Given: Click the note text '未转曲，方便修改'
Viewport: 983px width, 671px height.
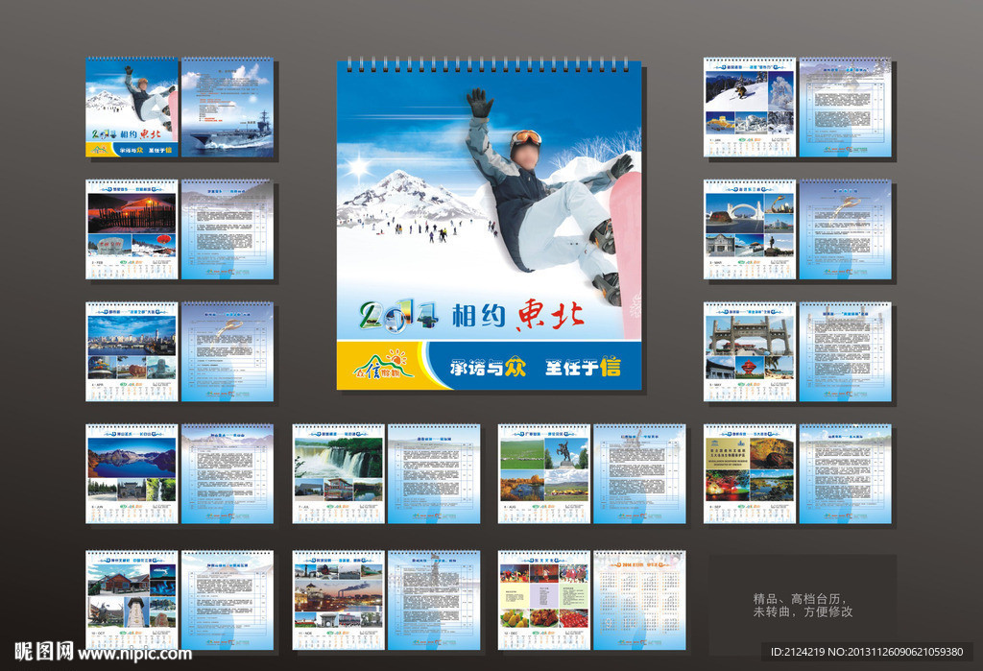Looking at the screenshot, I should [x=803, y=612].
